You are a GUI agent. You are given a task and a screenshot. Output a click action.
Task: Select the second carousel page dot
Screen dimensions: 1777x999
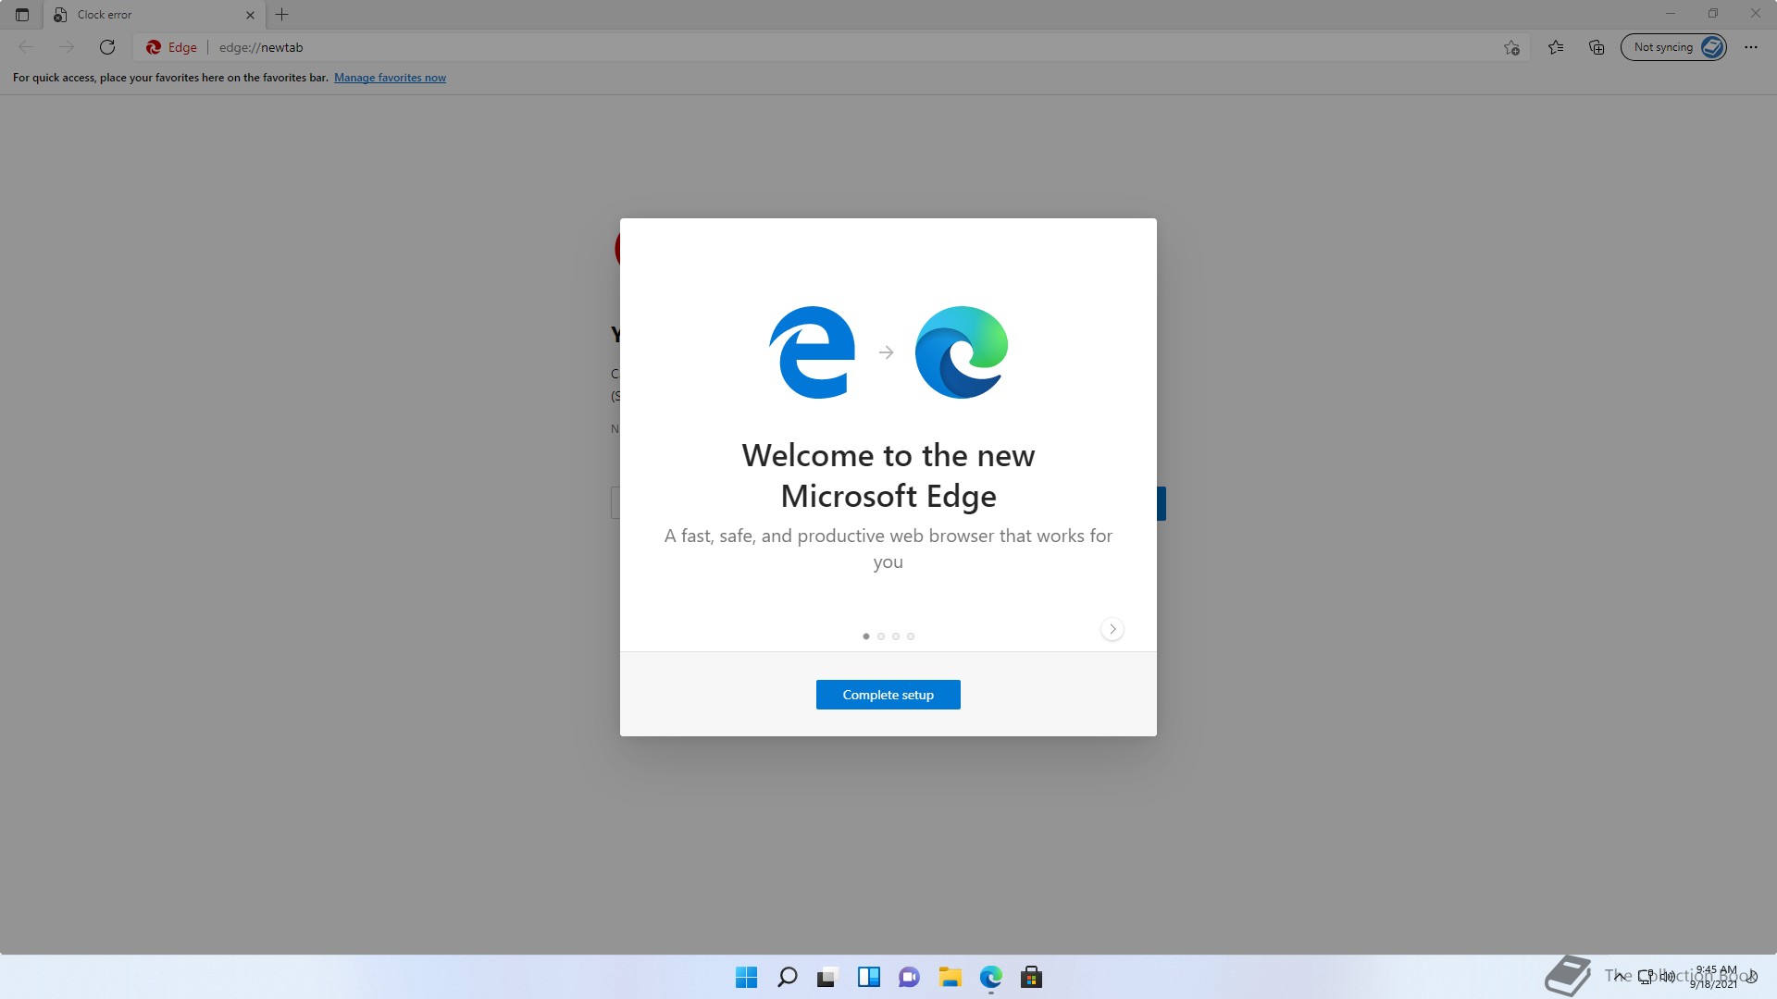[881, 636]
